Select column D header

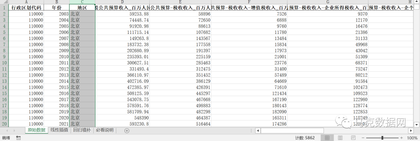(122, 2)
